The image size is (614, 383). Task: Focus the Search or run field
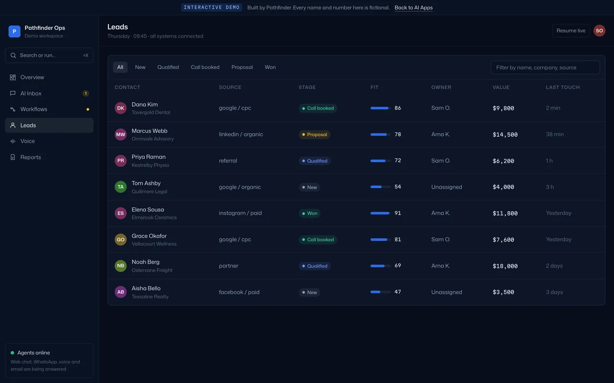point(49,56)
